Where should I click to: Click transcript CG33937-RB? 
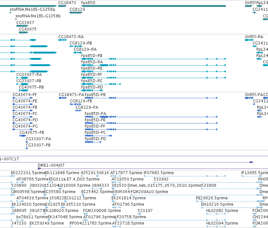click(x=22, y=84)
